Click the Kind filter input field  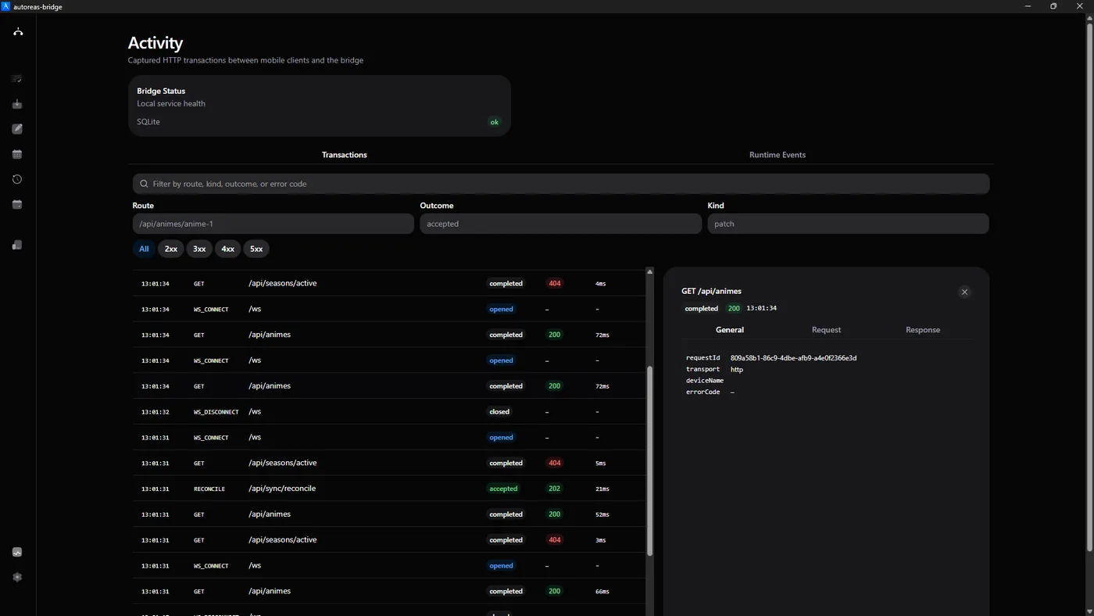(848, 224)
